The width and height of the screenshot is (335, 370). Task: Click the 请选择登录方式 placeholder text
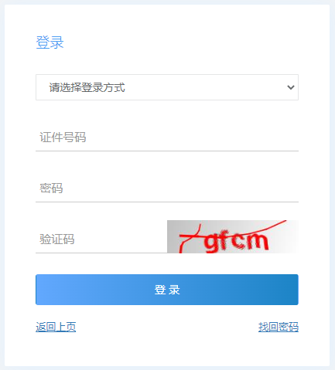[x=87, y=87]
